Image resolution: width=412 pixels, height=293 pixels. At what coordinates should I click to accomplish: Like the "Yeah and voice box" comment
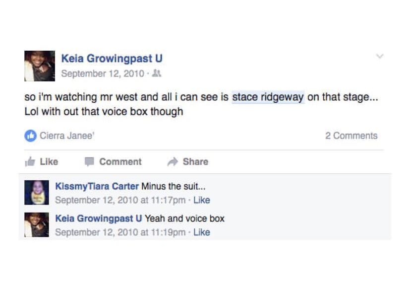[x=202, y=232]
